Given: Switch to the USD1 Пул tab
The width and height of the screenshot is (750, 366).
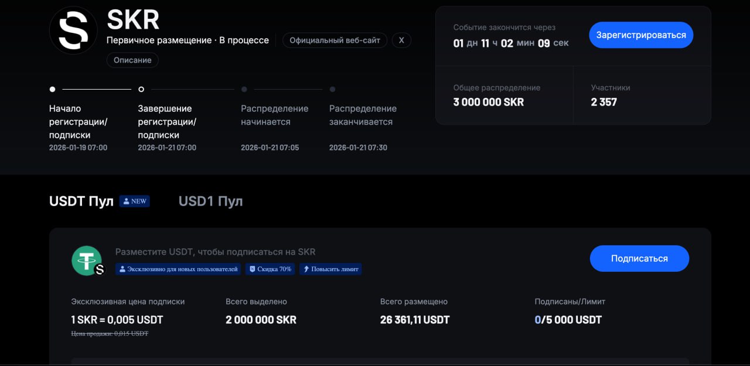Looking at the screenshot, I should pos(210,201).
